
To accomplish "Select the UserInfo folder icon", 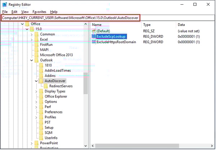I will coord(41,138).
